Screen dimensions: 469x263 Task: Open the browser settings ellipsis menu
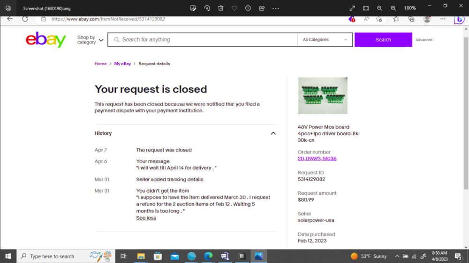point(443,19)
